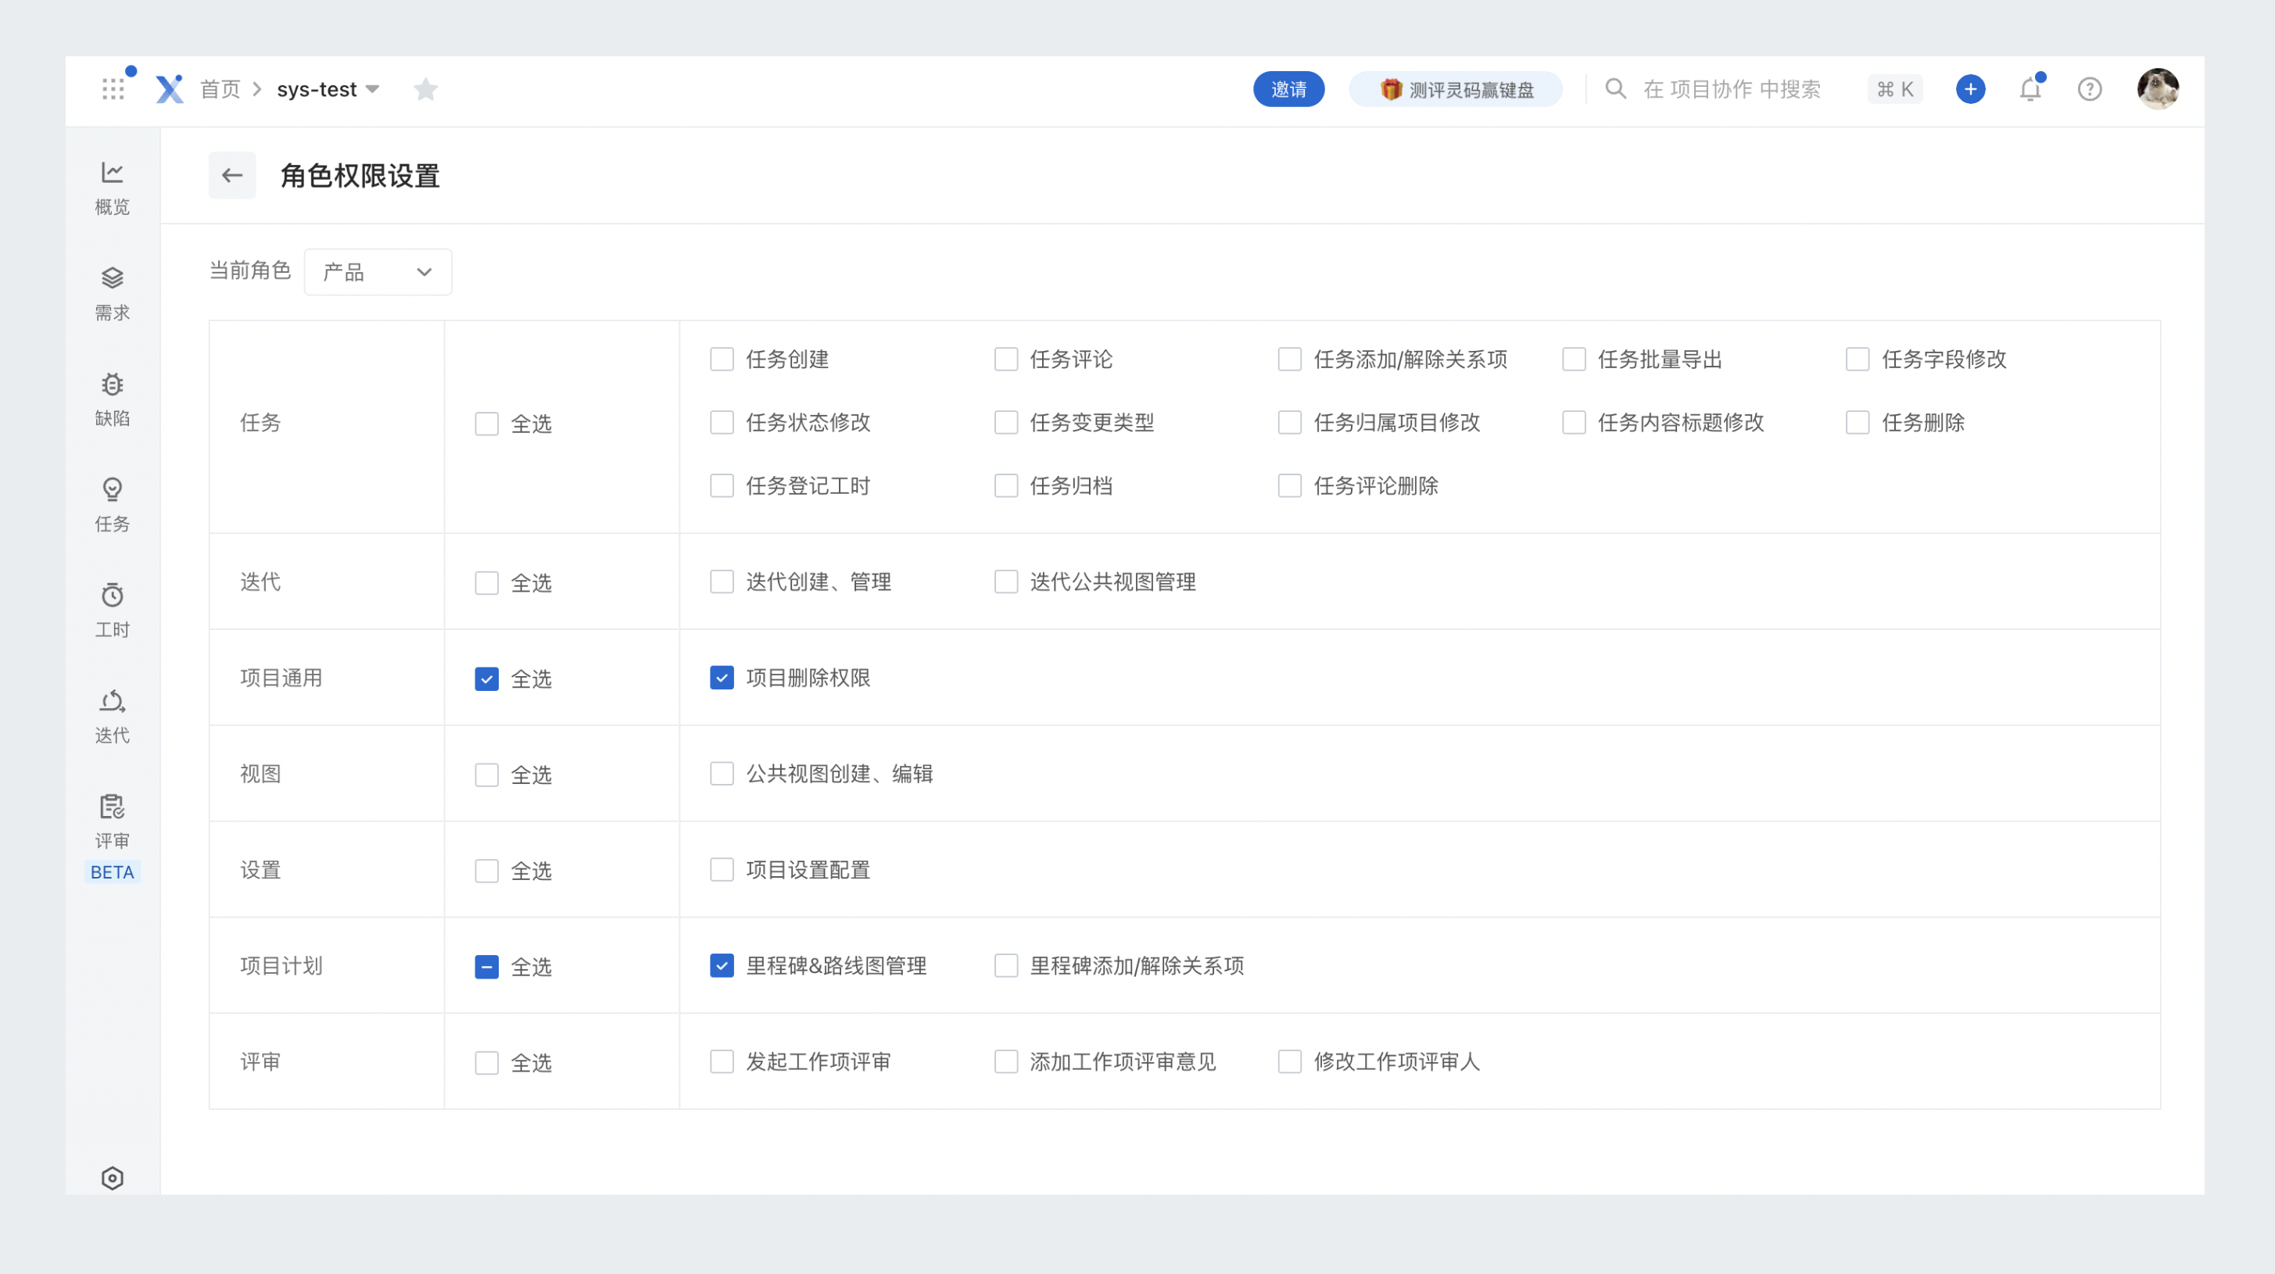Check 迭代公共视图管理 permission
Image resolution: width=2275 pixels, height=1274 pixels.
pyautogui.click(x=1006, y=582)
